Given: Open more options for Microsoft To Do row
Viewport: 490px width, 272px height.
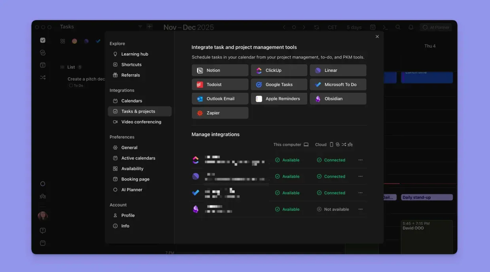Looking at the screenshot, I should coord(360,193).
